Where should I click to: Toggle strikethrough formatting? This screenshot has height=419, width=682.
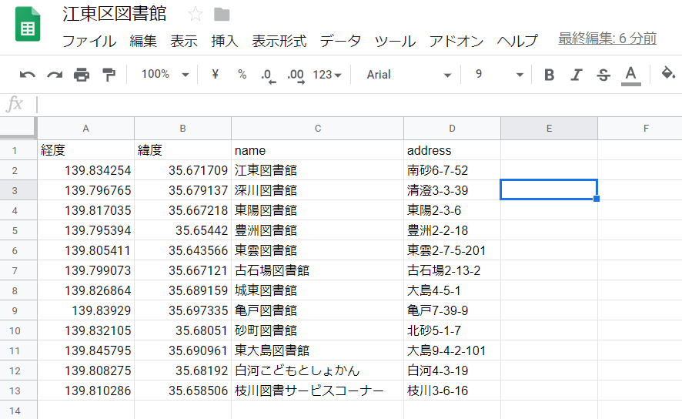[603, 75]
